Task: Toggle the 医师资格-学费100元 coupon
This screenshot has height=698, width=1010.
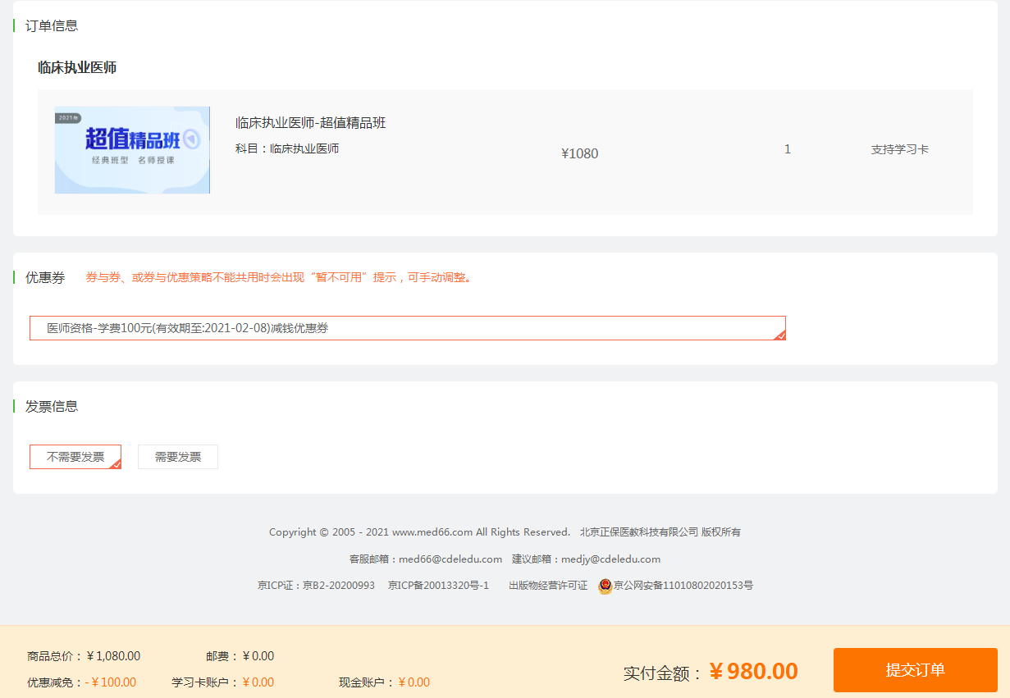Action: [407, 328]
